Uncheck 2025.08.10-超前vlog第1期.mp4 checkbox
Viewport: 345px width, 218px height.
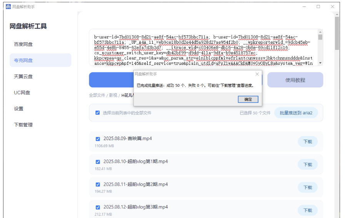[98, 162]
